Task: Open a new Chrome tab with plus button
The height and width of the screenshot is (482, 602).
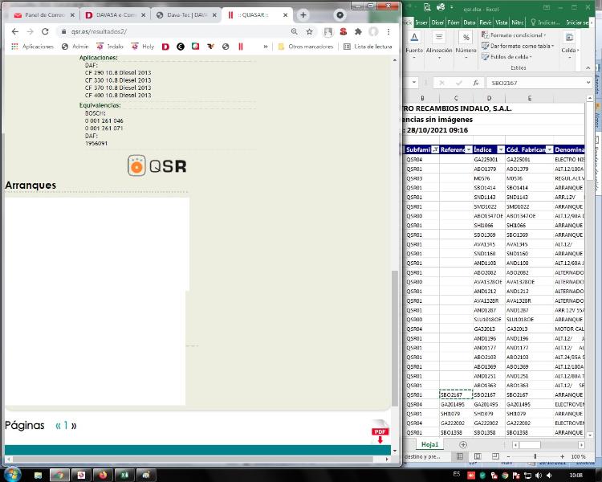Action: (303, 15)
